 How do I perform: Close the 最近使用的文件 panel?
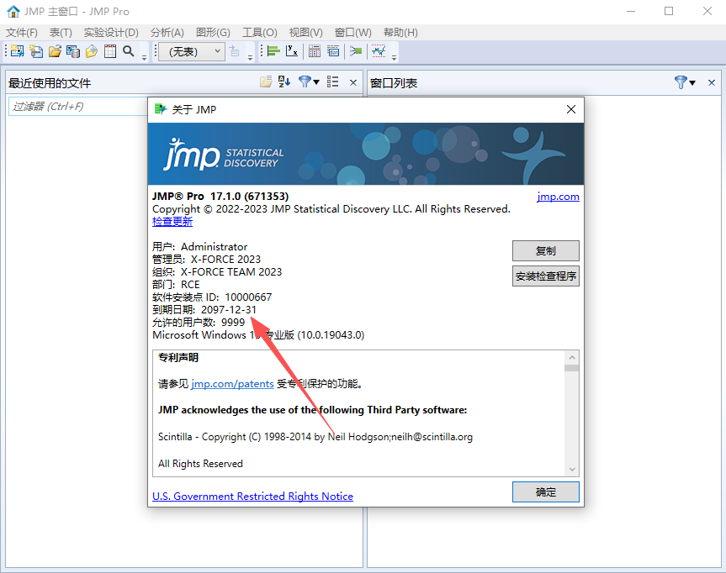(x=353, y=82)
